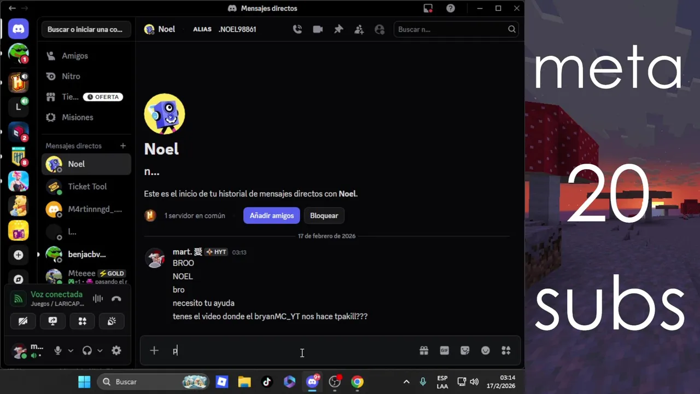Image resolution: width=700 pixels, height=394 pixels.
Task: Open the Ticket Tool conversation
Action: [86, 187]
